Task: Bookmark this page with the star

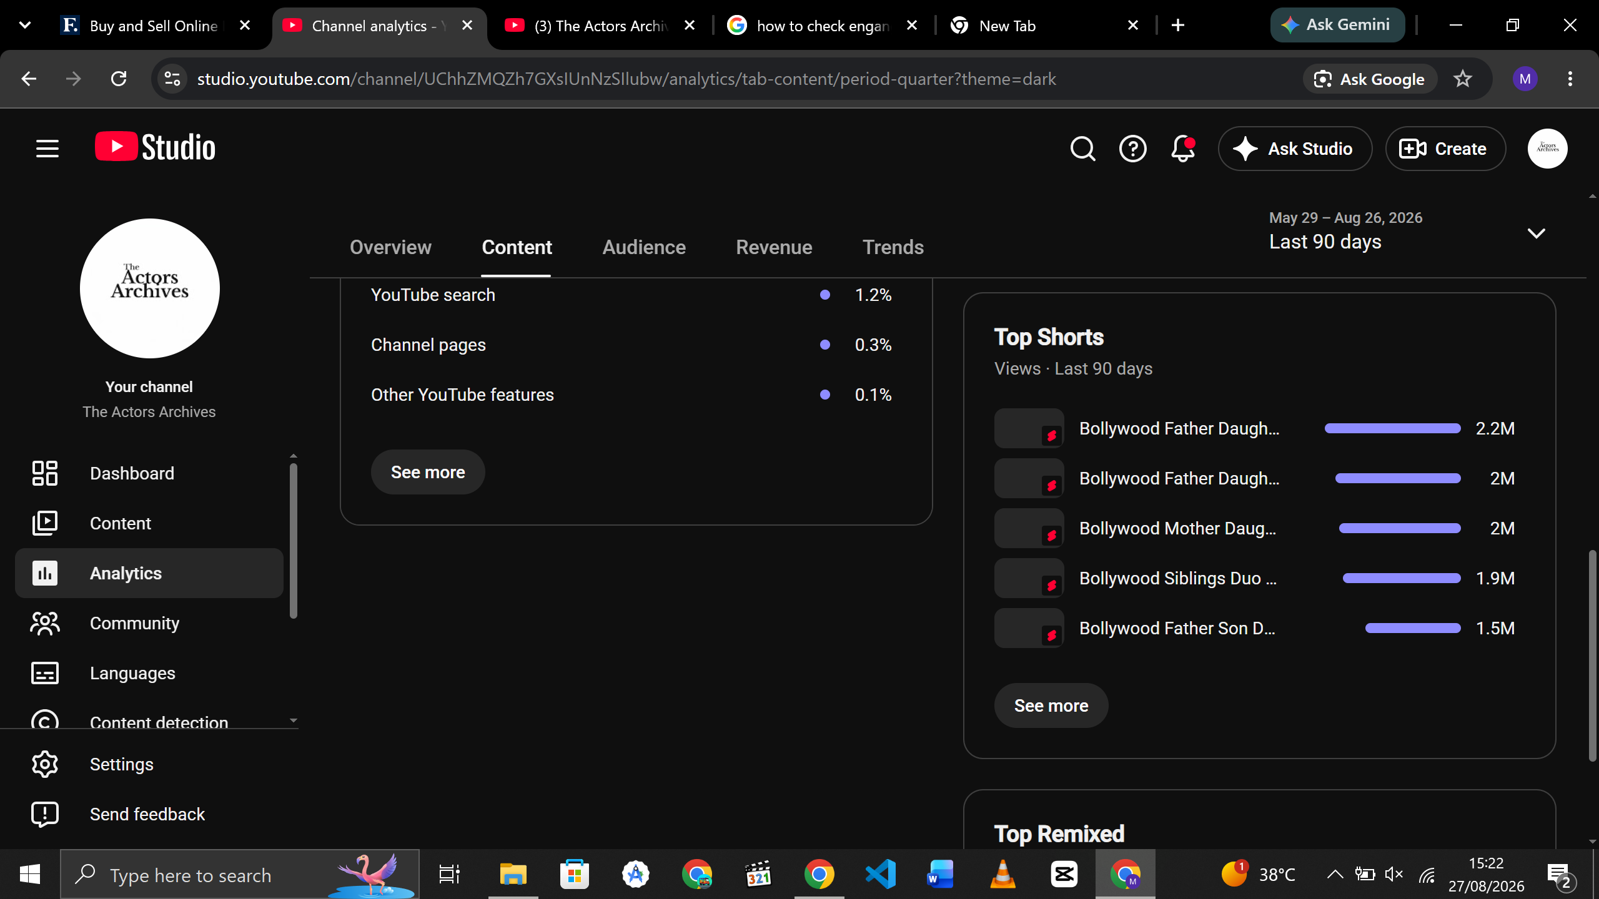Action: point(1462,79)
